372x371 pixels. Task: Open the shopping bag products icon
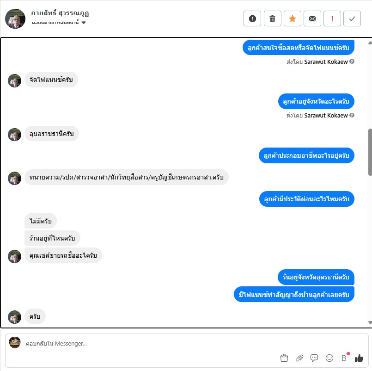284,358
